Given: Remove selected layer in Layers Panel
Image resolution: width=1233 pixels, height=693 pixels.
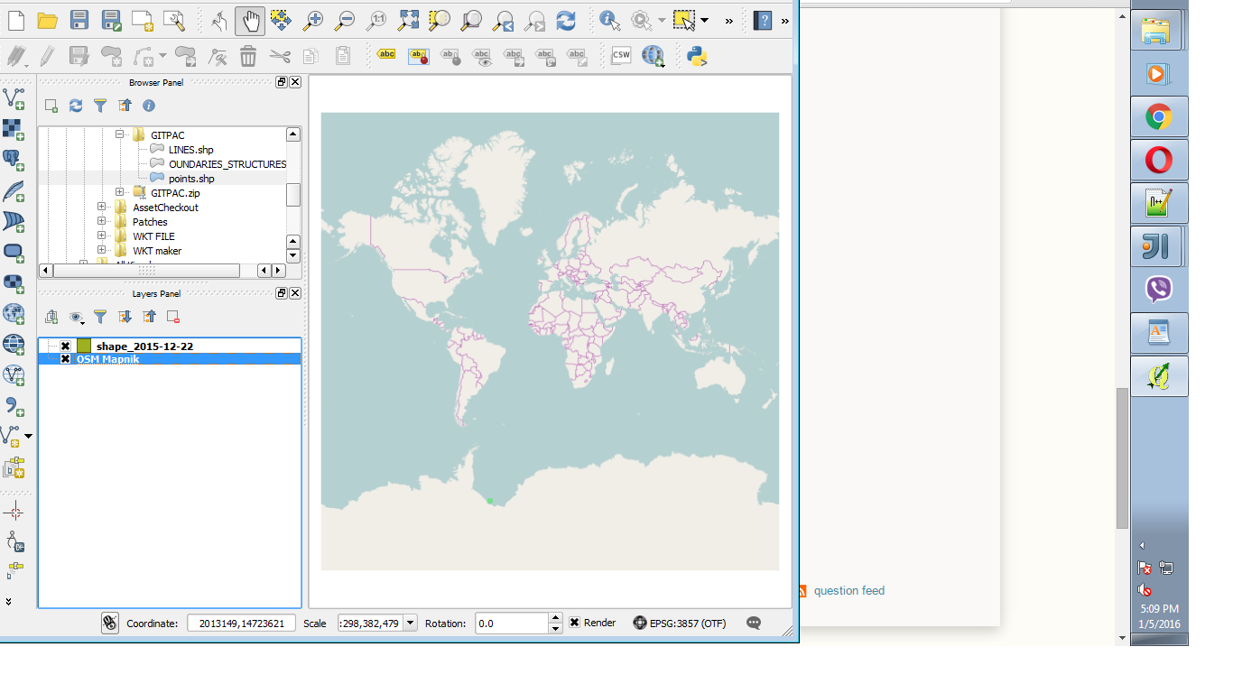Looking at the screenshot, I should (x=173, y=317).
